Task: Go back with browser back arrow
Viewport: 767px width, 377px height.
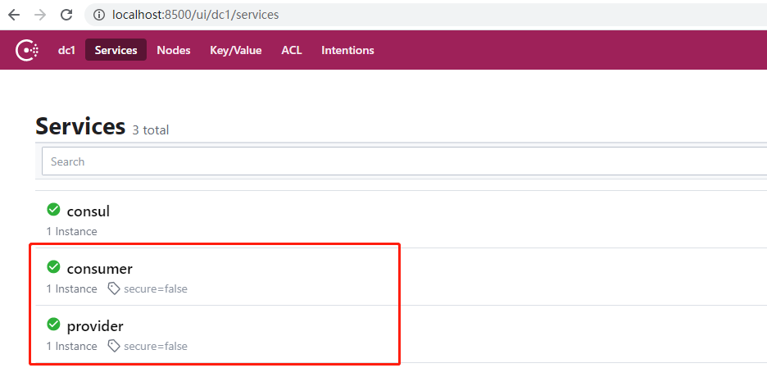Action: click(14, 15)
